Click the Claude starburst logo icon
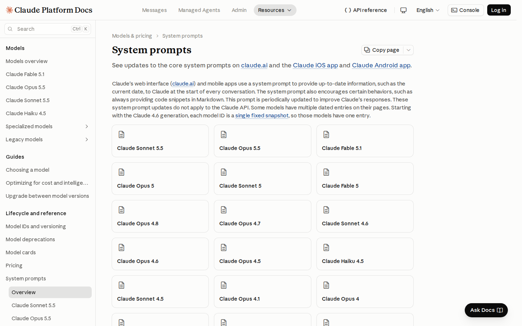The width and height of the screenshot is (522, 326). point(9,10)
